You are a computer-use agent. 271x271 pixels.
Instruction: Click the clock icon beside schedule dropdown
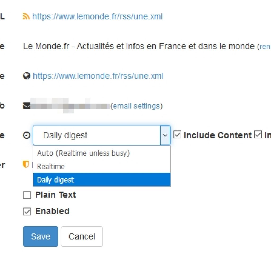click(27, 135)
